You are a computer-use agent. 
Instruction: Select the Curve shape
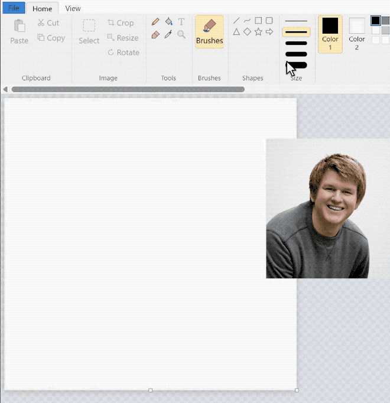pos(248,21)
